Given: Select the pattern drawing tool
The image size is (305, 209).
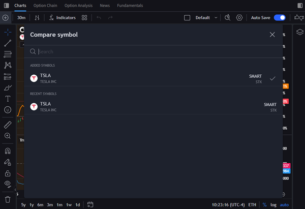Looking at the screenshot, I should click(8, 65).
